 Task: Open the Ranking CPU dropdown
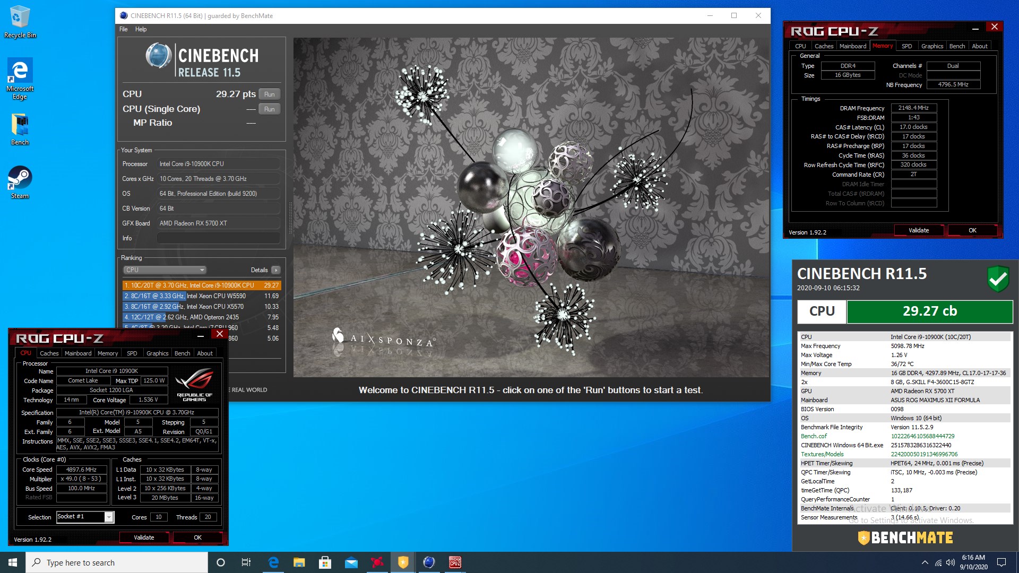click(x=165, y=270)
